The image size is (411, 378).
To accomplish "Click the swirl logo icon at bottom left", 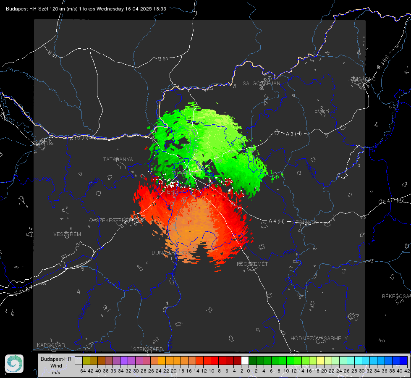I will [14, 364].
